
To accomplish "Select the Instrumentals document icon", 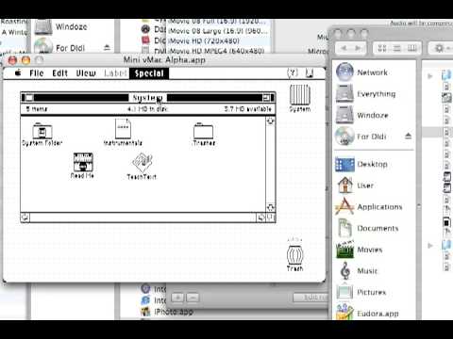I will pos(123,129).
